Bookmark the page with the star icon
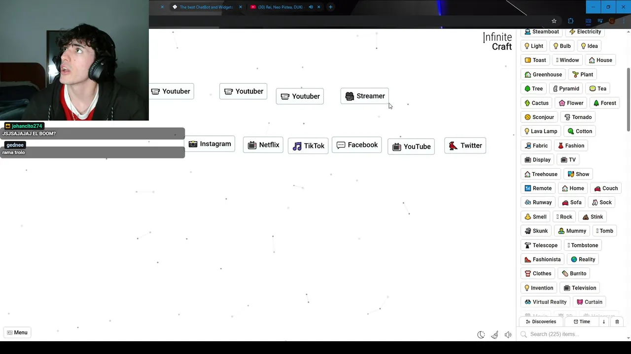Image resolution: width=631 pixels, height=354 pixels. pyautogui.click(x=554, y=21)
